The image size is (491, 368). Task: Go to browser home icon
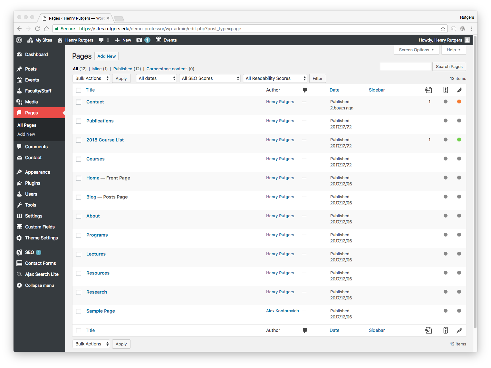46,29
